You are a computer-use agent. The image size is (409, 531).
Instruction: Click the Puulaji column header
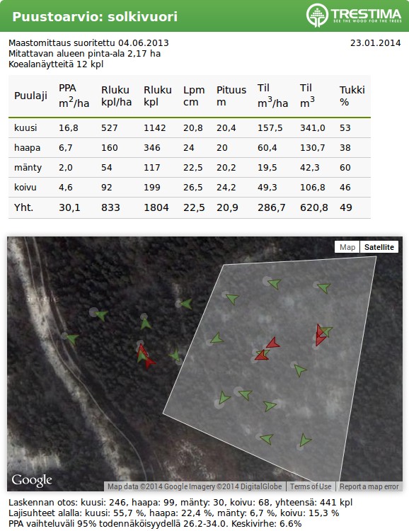[x=31, y=96]
